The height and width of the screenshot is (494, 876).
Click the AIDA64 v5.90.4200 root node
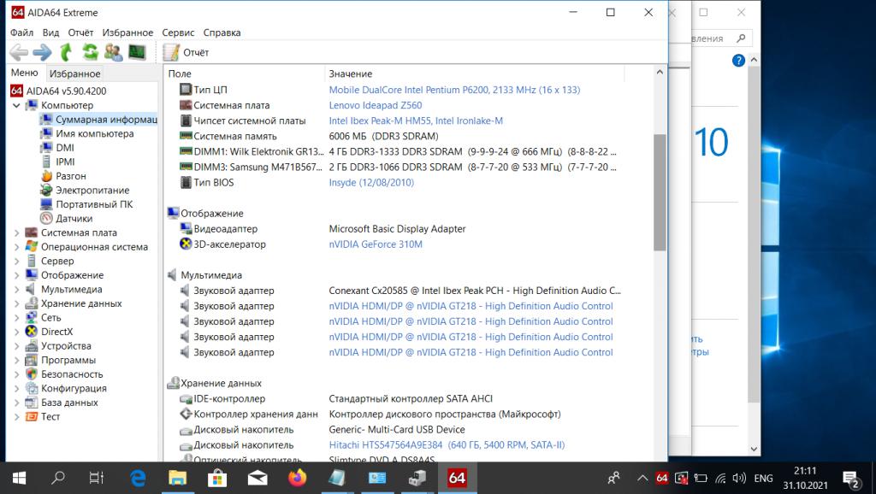click(59, 91)
